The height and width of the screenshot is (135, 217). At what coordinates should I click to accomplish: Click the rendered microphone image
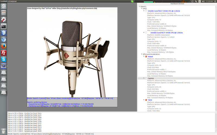(72, 52)
